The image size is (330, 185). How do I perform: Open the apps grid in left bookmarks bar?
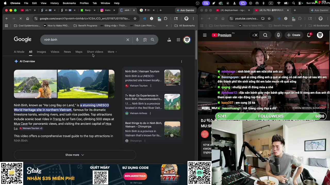[6, 26]
